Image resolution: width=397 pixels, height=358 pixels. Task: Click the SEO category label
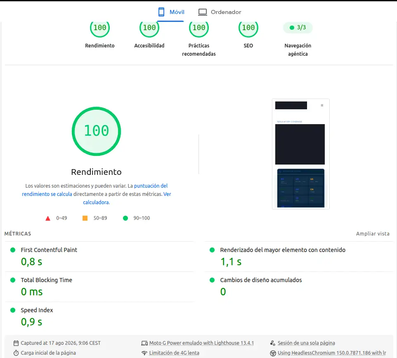248,45
